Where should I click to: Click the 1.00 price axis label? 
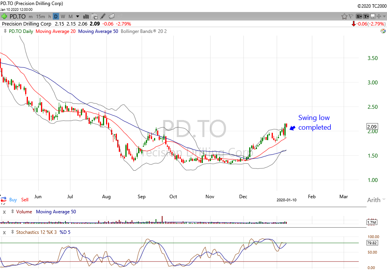click(x=373, y=180)
